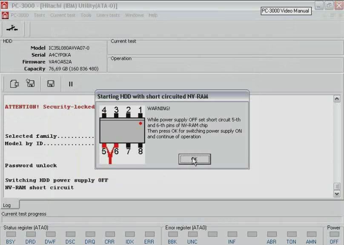Click the PC-3000 Video Manual label

pyautogui.click(x=286, y=11)
